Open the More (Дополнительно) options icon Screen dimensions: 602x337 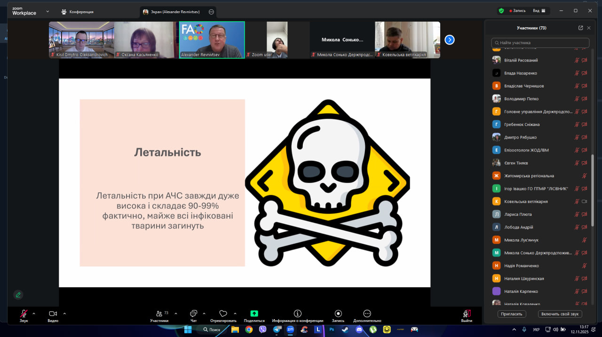click(367, 314)
